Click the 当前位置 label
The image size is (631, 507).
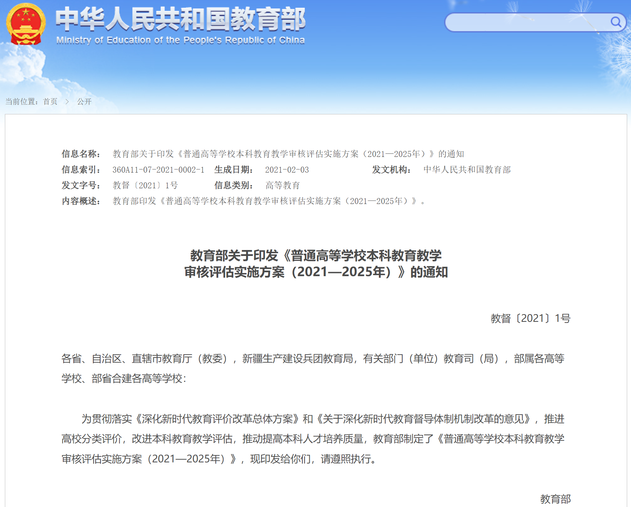pyautogui.click(x=22, y=101)
